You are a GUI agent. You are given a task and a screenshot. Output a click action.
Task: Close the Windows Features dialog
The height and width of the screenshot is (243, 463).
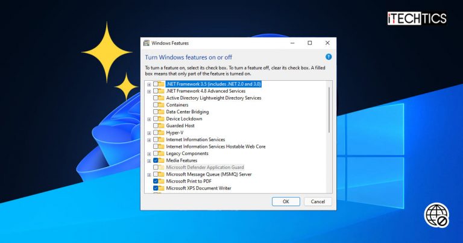(327, 43)
